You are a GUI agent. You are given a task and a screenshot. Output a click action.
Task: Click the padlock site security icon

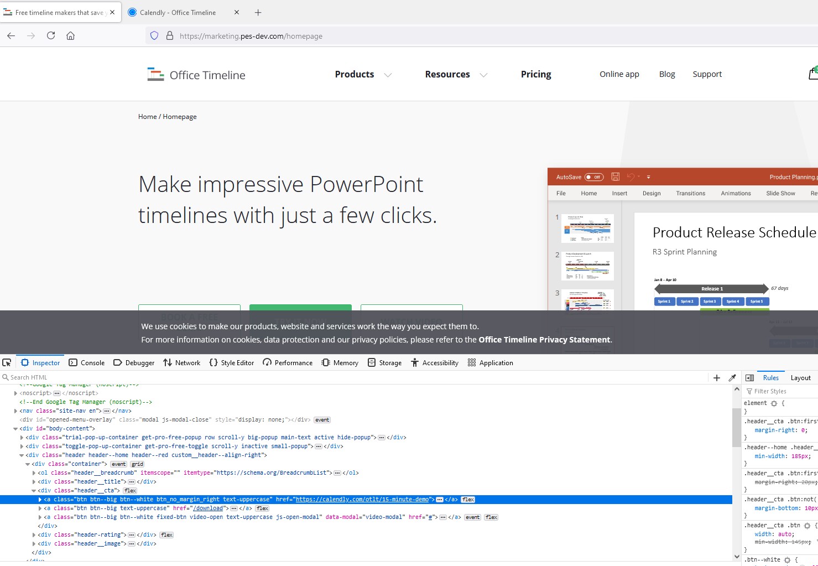coord(169,35)
